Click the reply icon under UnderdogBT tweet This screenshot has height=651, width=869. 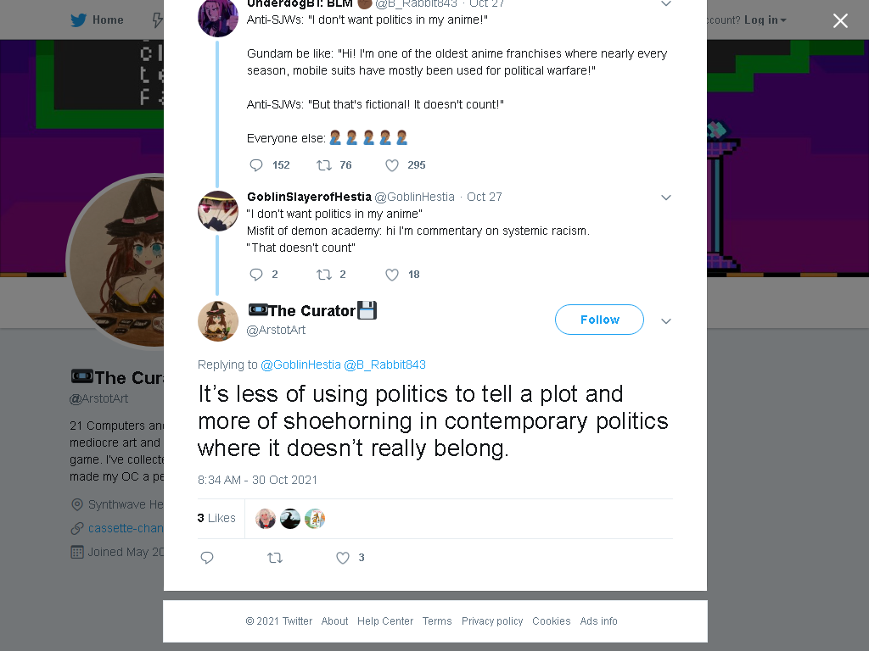256,165
